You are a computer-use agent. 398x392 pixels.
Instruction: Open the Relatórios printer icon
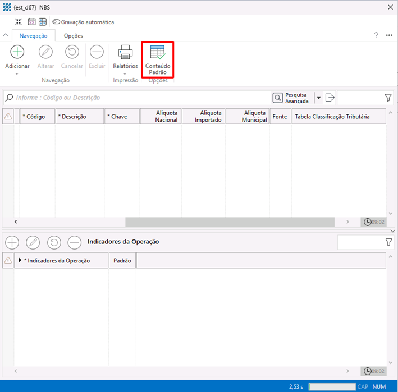125,52
